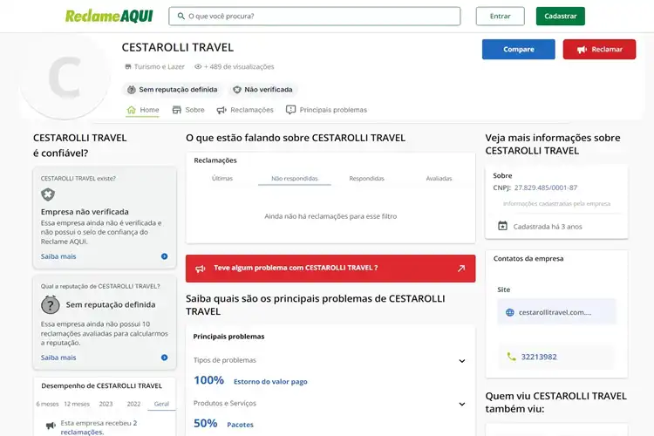Click the CNPJ number 27.829.485/0001-87

click(546, 187)
